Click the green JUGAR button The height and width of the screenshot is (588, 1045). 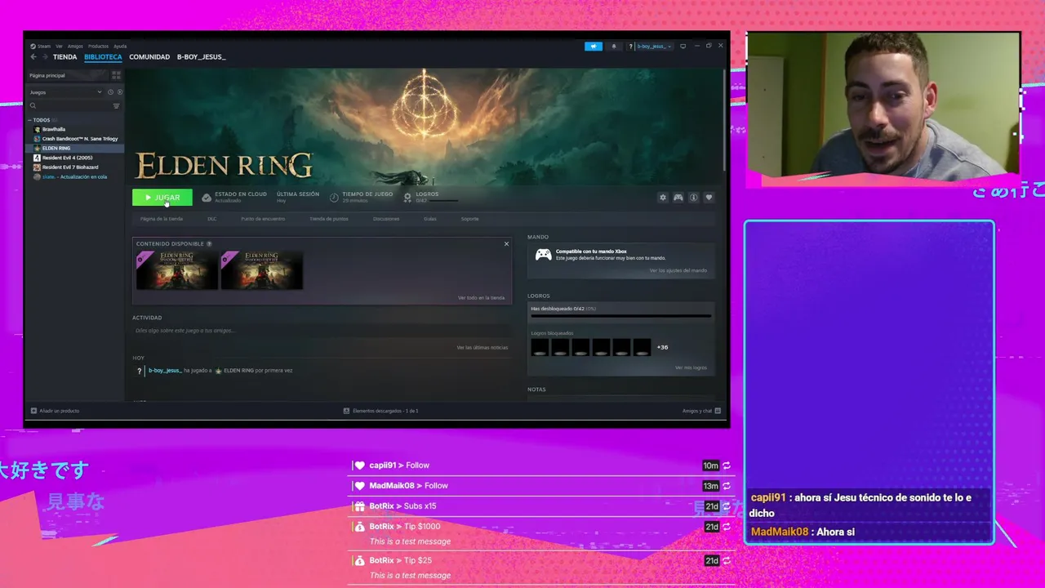(x=162, y=198)
